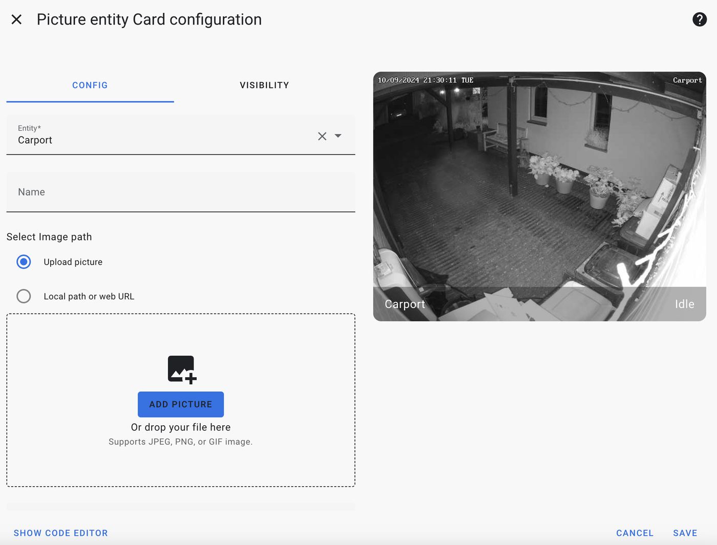Clear the selected Carport entity
This screenshot has width=717, height=545.
[x=322, y=136]
